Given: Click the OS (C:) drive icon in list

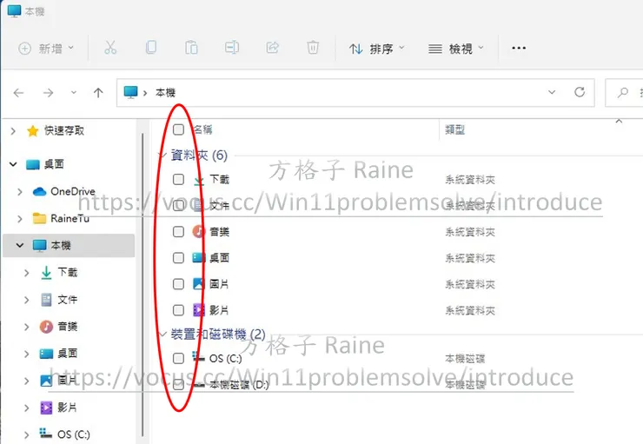Looking at the screenshot, I should tap(198, 357).
